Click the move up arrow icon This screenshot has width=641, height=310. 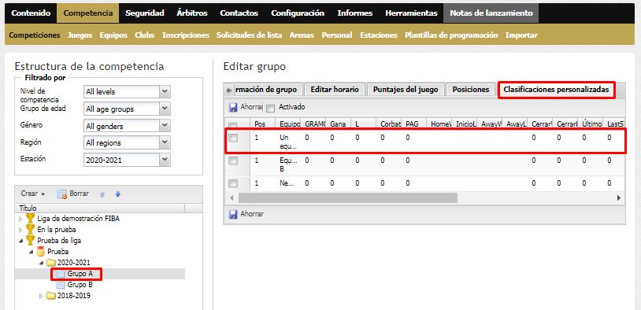(x=102, y=194)
